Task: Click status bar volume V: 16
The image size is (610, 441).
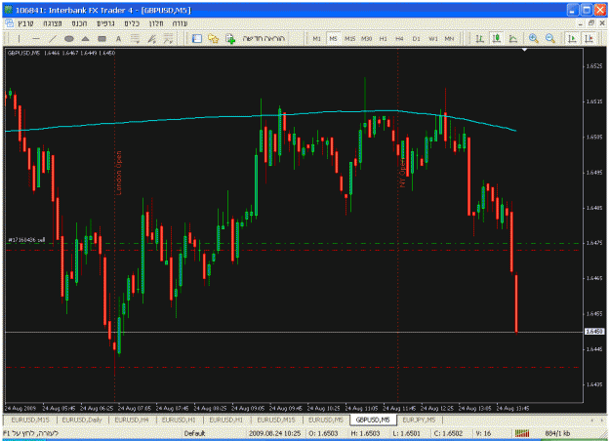Action: click(x=484, y=433)
